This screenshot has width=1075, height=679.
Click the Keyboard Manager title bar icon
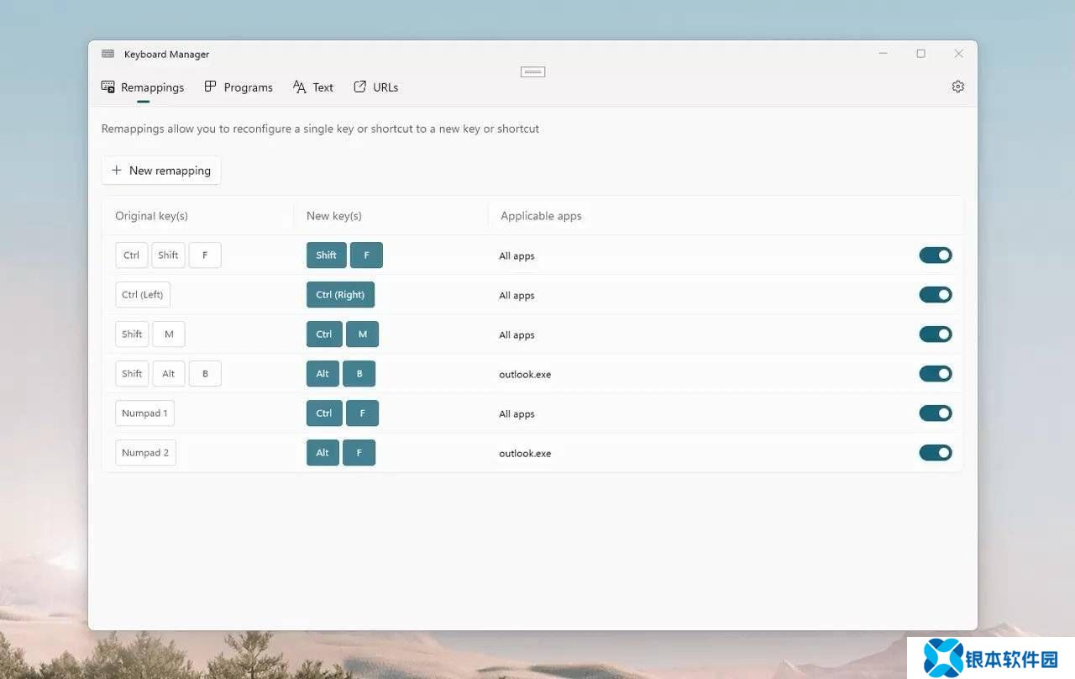coord(107,54)
